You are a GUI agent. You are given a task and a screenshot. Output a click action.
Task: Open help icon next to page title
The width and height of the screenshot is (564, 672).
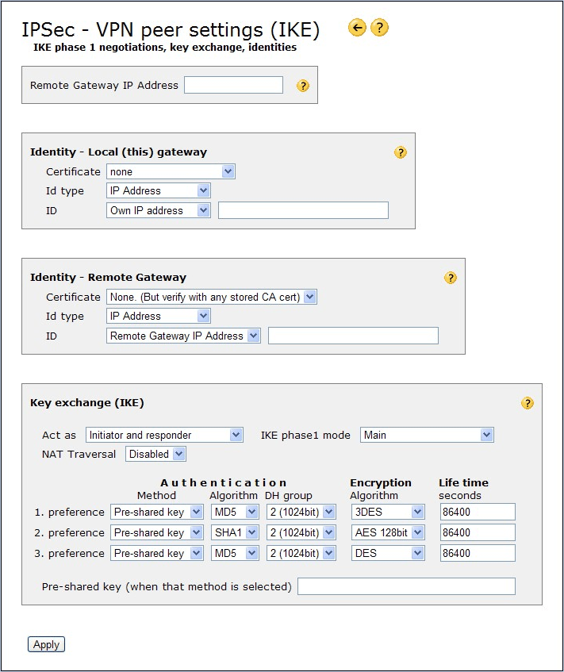pos(380,29)
